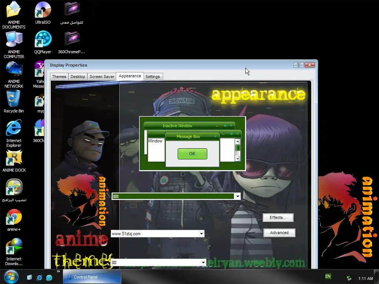The image size is (379, 284).
Task: Open the ANIME COMPUTER desktop icon
Action: pos(14,45)
